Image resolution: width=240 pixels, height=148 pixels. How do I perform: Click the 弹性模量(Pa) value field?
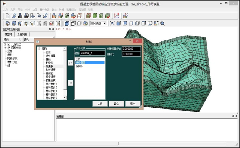coord(131,49)
